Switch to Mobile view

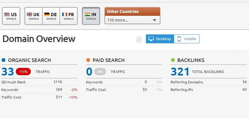(x=187, y=39)
